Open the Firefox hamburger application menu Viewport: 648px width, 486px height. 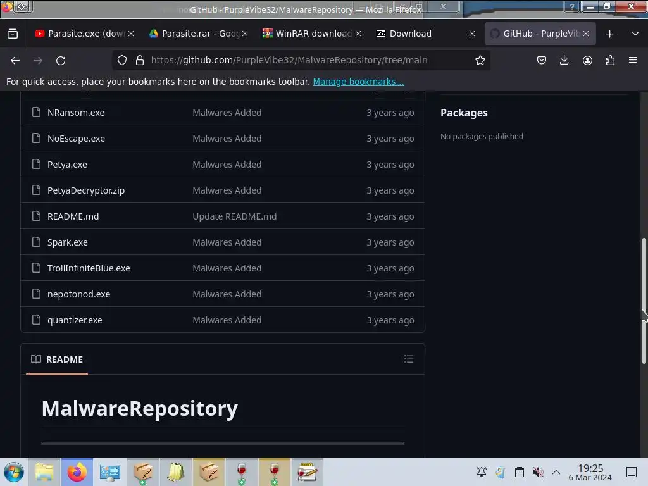(633, 60)
